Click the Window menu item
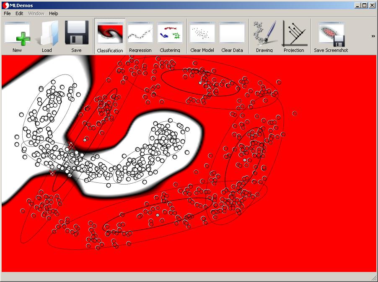 [36, 13]
